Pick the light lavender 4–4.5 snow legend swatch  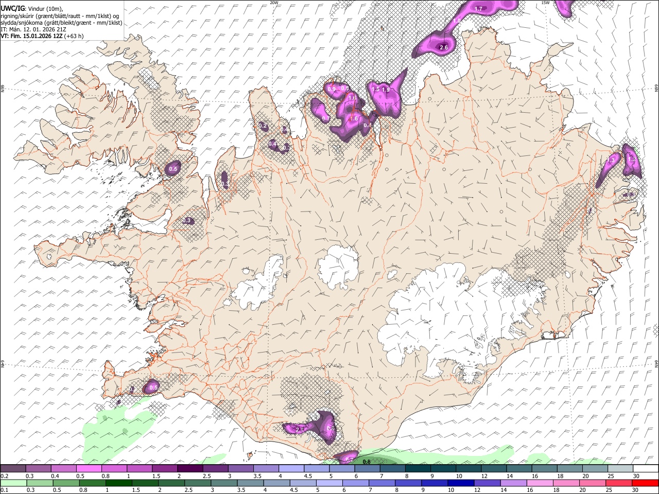point(291,469)
